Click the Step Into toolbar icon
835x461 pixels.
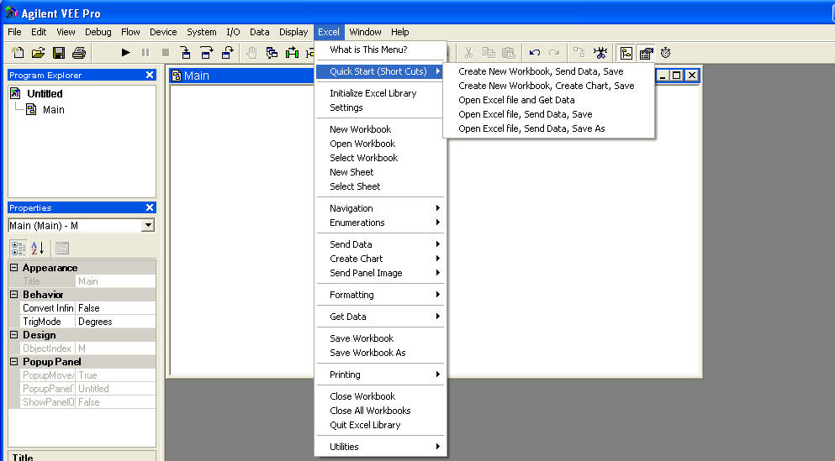[186, 53]
